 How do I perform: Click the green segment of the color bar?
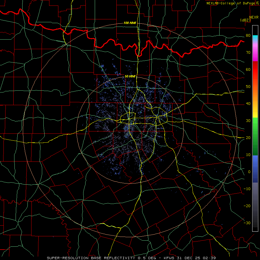pyautogui.click(x=255, y=136)
